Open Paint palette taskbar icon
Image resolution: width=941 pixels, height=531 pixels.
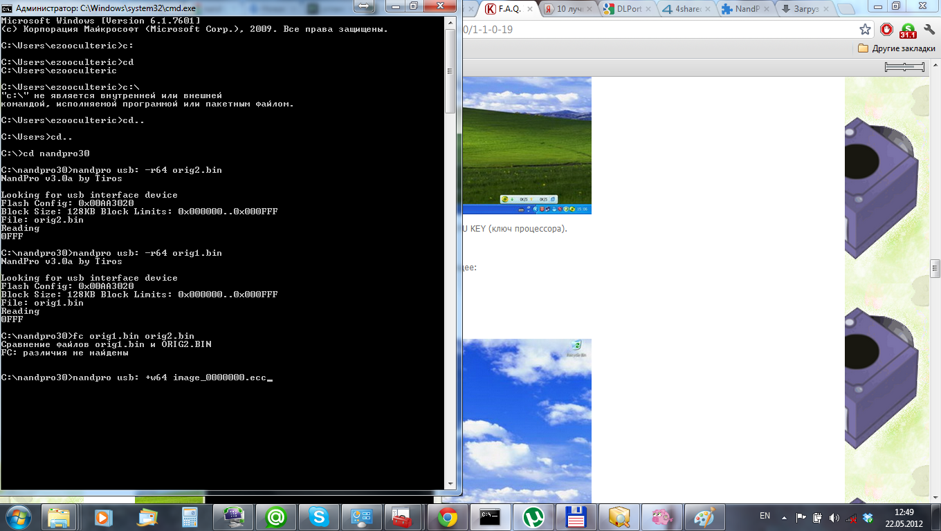(x=704, y=516)
